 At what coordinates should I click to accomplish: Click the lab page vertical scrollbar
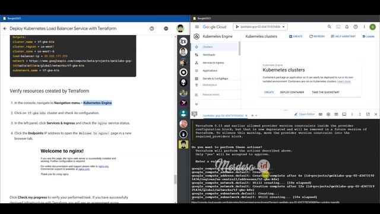click(x=176, y=180)
